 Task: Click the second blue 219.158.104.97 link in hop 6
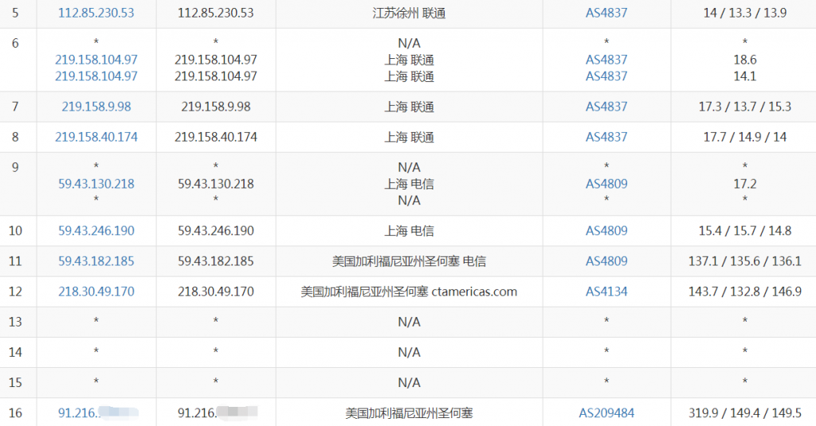pyautogui.click(x=96, y=76)
